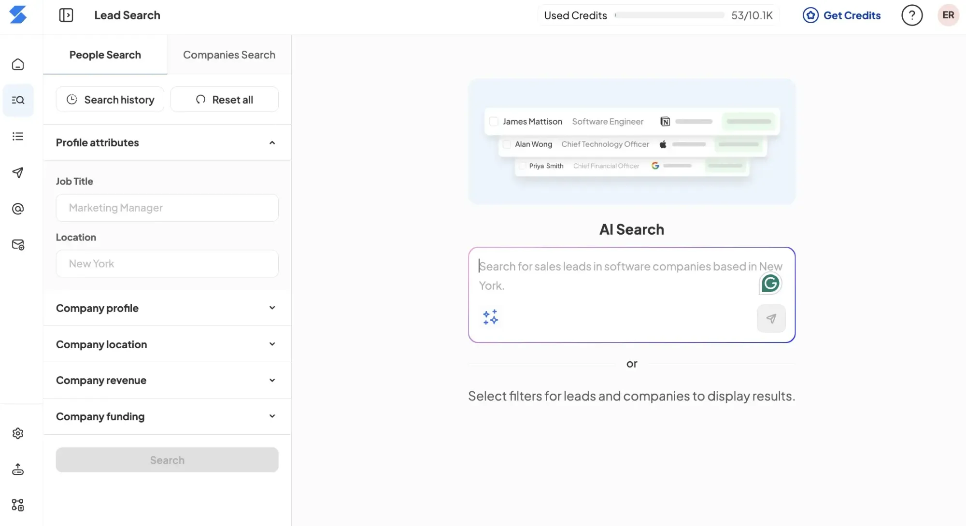Click the AI sparkle icon in search box
Image resolution: width=966 pixels, height=526 pixels.
click(491, 317)
